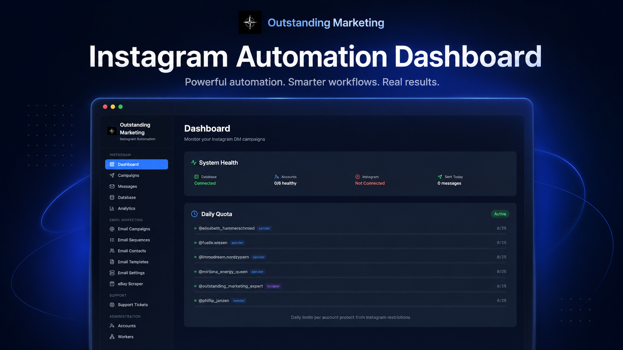Click the Active badge in Daily Quota

[x=500, y=214]
